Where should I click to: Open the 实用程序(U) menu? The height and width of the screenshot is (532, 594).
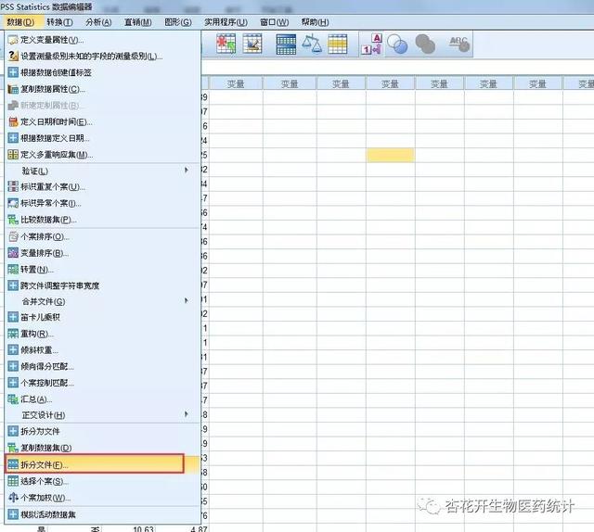tap(226, 22)
